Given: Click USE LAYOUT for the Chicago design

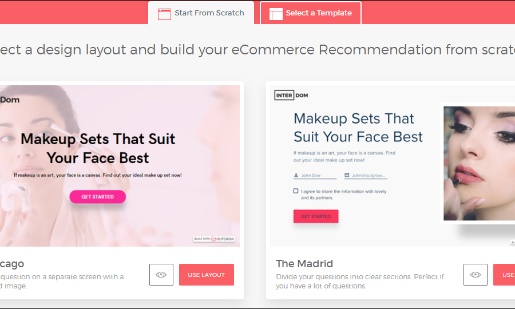Looking at the screenshot, I should tap(206, 275).
